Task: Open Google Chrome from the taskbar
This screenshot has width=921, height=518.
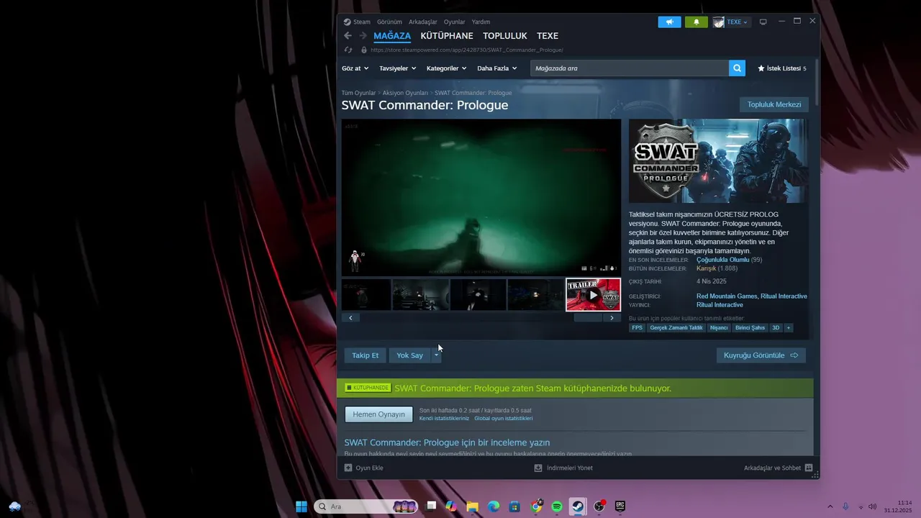Action: tap(536, 506)
